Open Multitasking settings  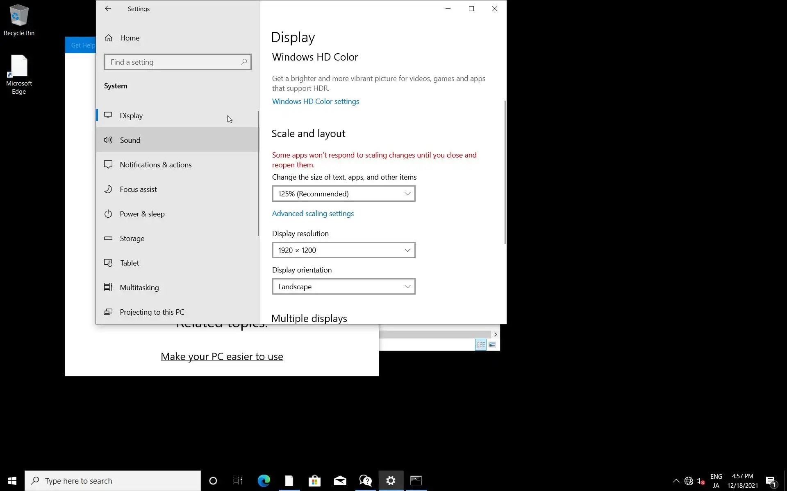pos(139,288)
